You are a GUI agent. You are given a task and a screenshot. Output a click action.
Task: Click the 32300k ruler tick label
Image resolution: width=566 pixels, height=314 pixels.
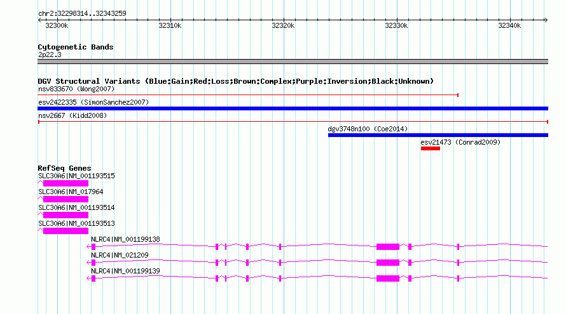coord(57,25)
